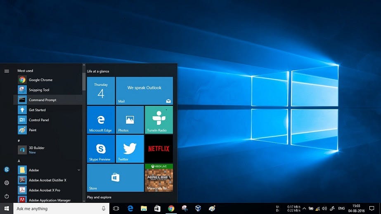The width and height of the screenshot is (381, 214).
Task: Open the Netflix tile
Action: click(159, 148)
